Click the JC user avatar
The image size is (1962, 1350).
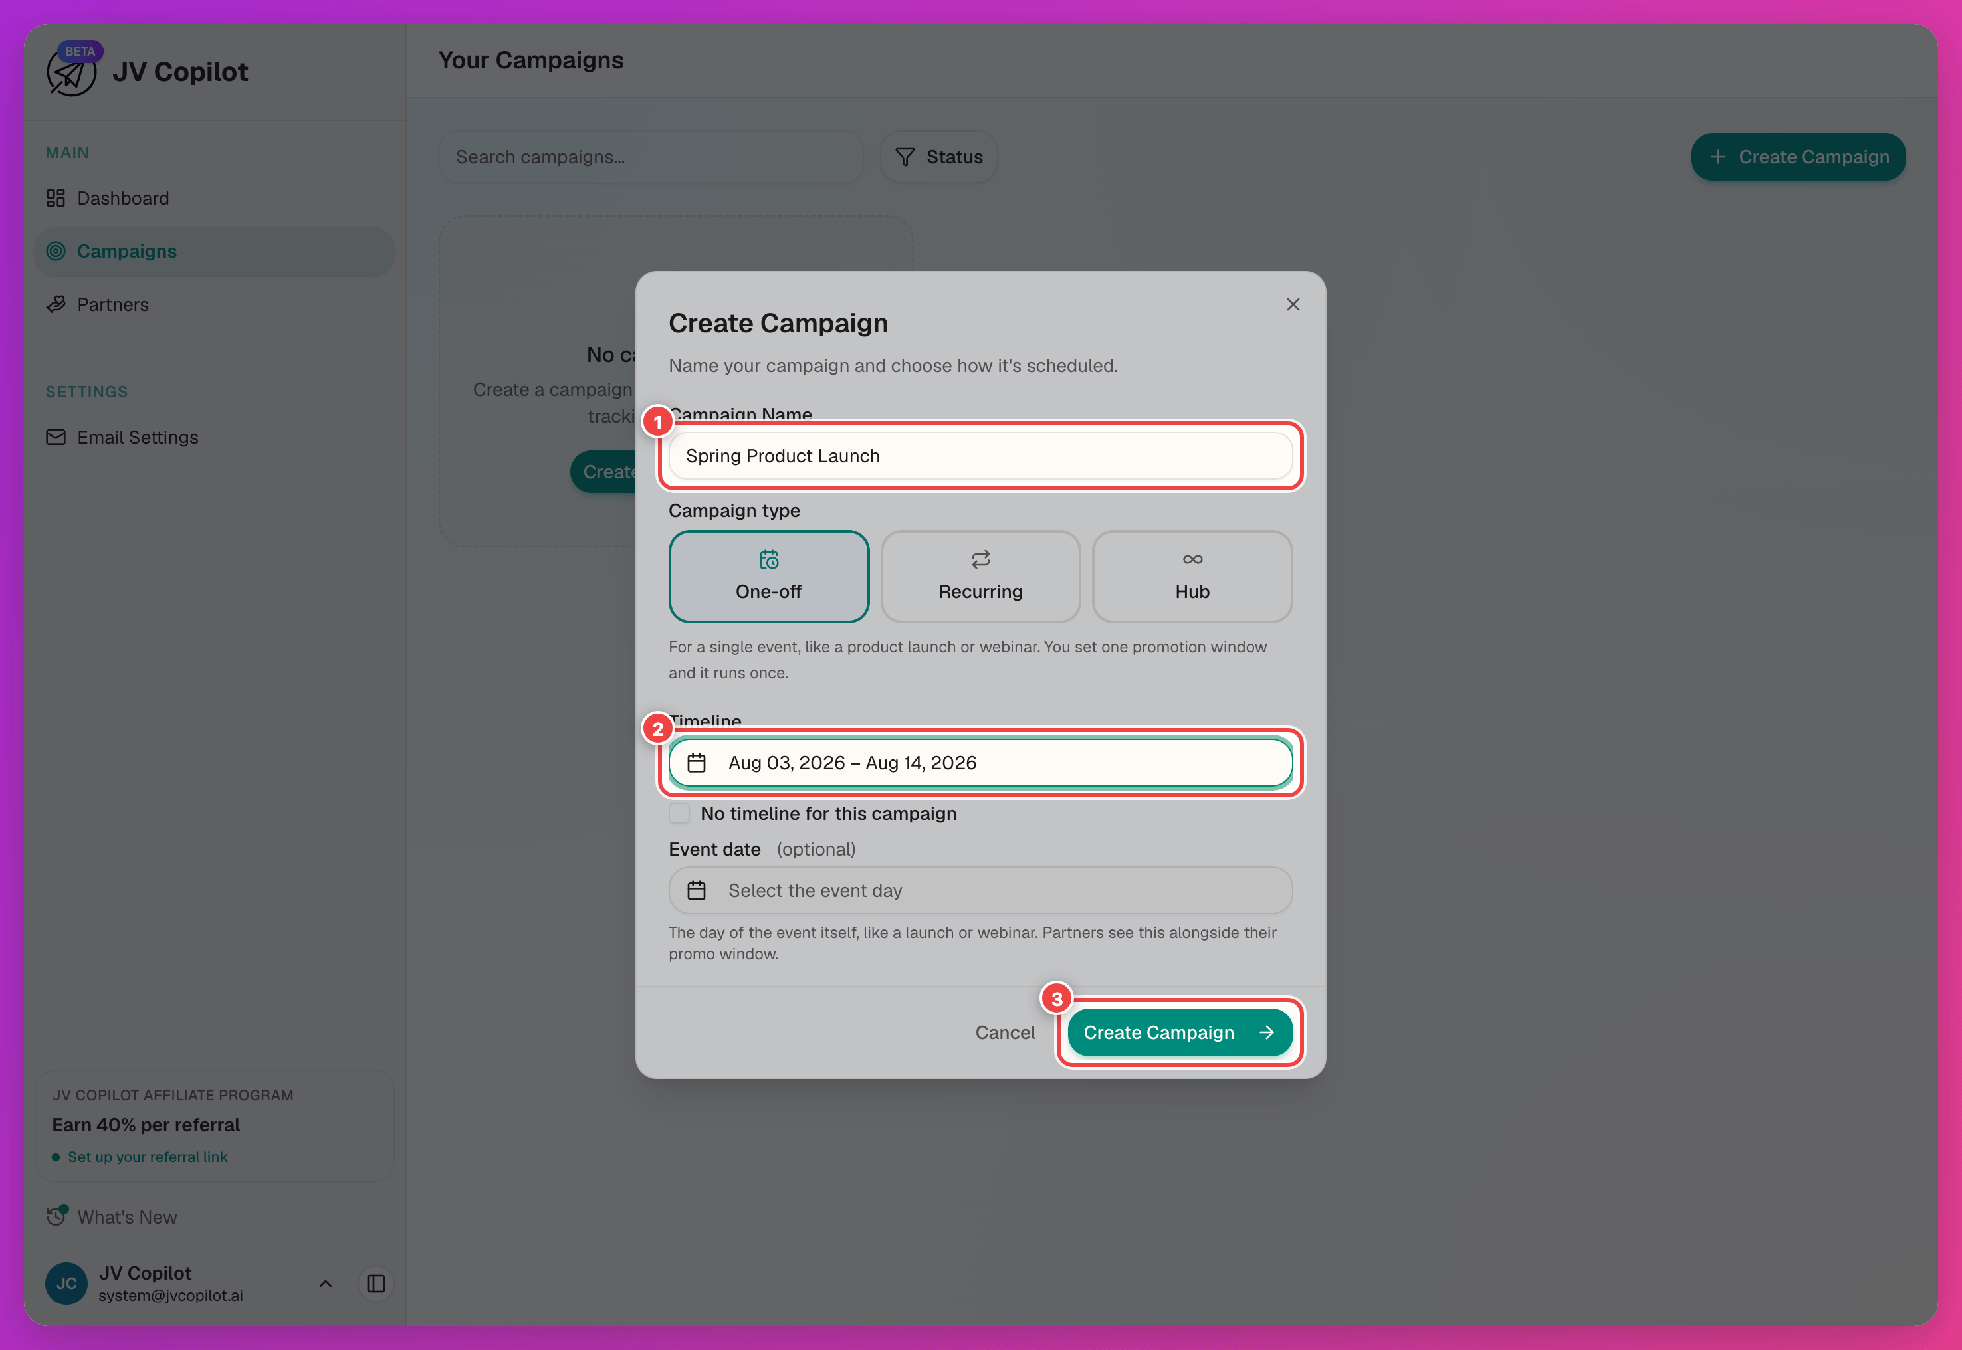tap(66, 1284)
